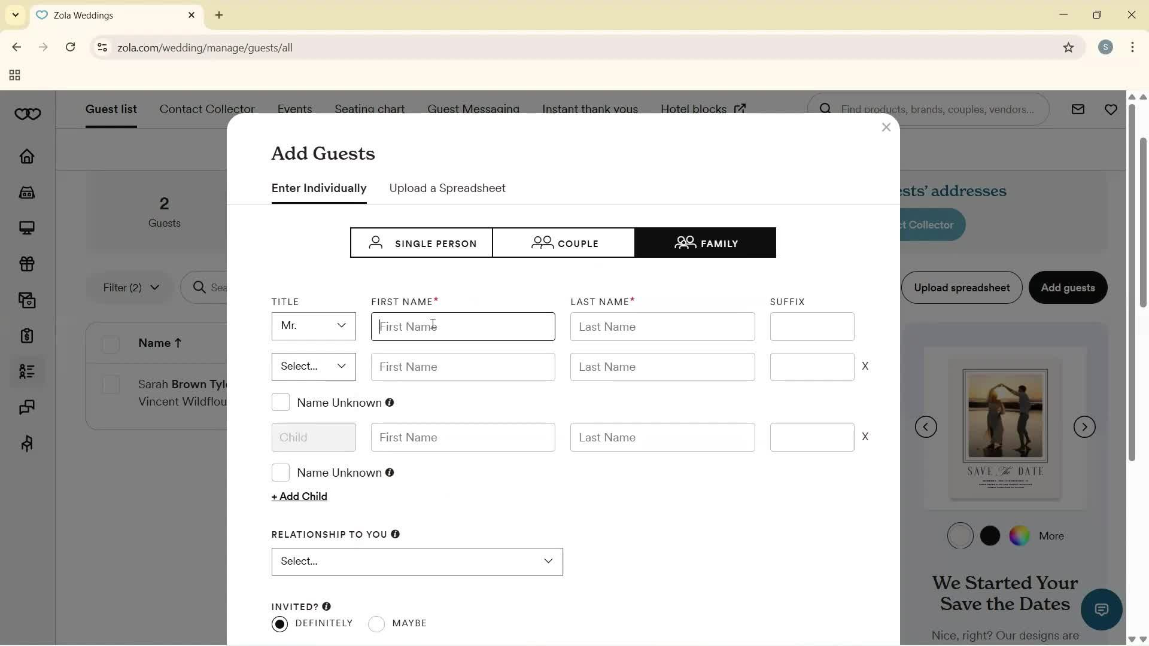
Task: Choose the green color swatch under save-the-date card
Action: (1019, 535)
